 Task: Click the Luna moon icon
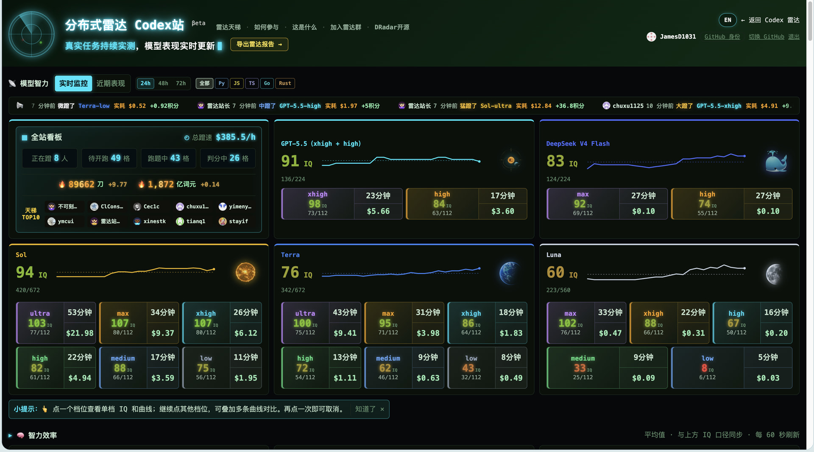tap(775, 273)
